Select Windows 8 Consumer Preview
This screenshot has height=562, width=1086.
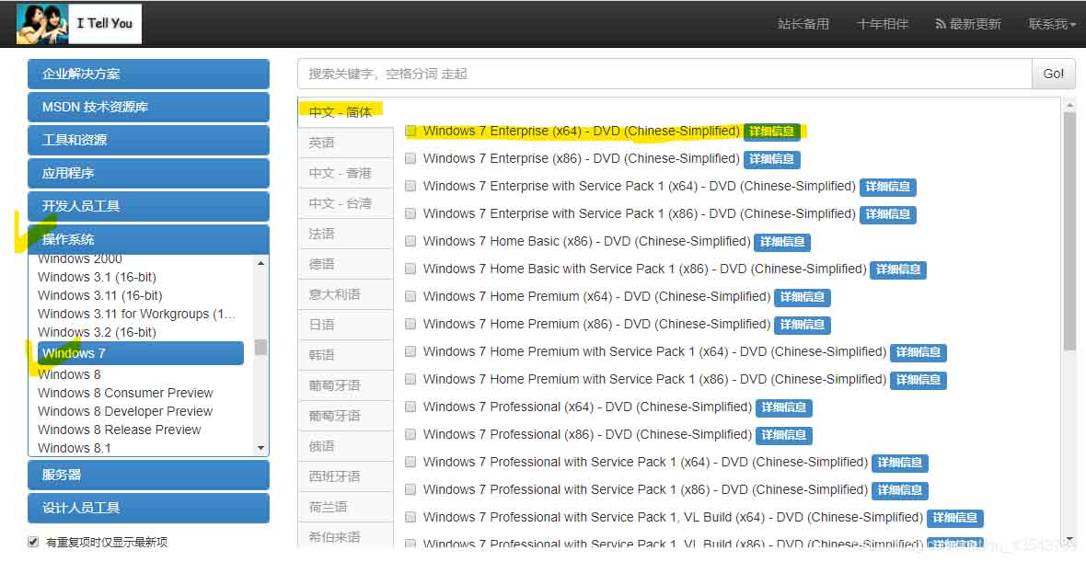[125, 393]
